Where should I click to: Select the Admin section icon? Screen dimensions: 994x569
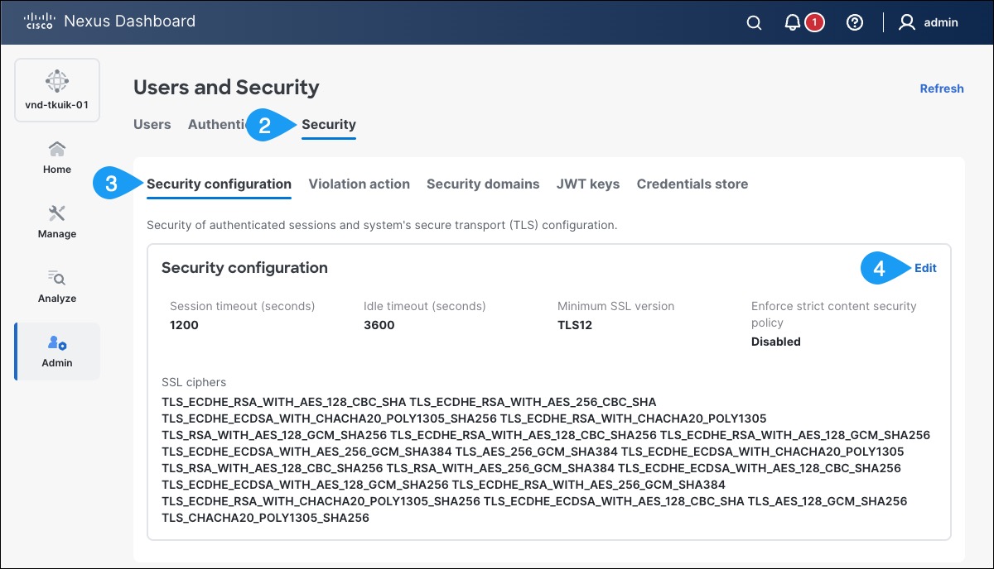click(x=56, y=351)
